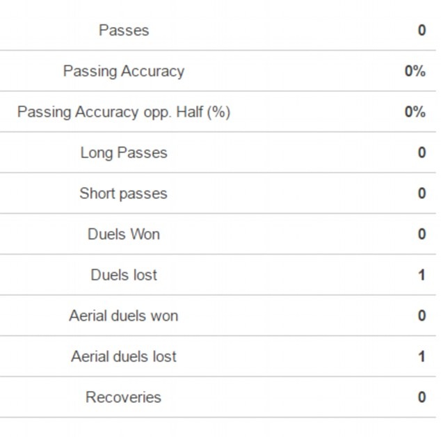Select the Short passes row's value

pyautogui.click(x=422, y=193)
